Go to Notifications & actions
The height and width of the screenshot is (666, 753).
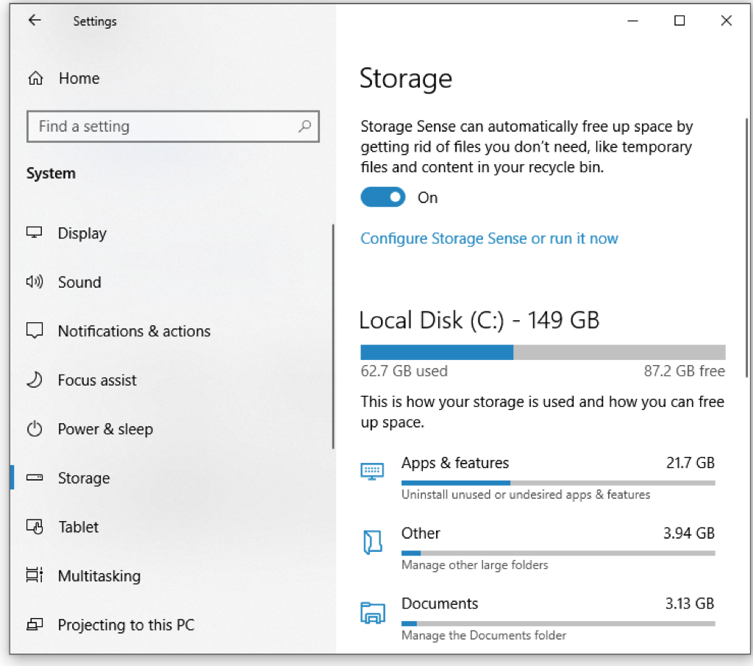134,331
